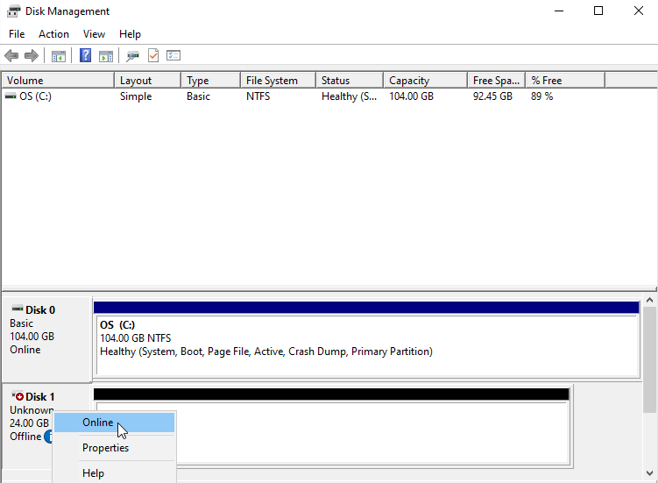658x483 pixels.
Task: Click the checkmark Properties toolbar icon
Action: point(153,56)
